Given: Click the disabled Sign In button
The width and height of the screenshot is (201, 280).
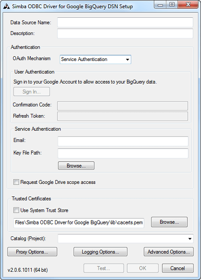Looking at the screenshot, I should point(32,92).
